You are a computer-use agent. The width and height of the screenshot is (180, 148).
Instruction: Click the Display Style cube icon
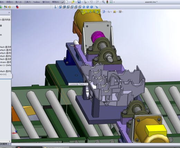pyautogui.click(x=103, y=12)
